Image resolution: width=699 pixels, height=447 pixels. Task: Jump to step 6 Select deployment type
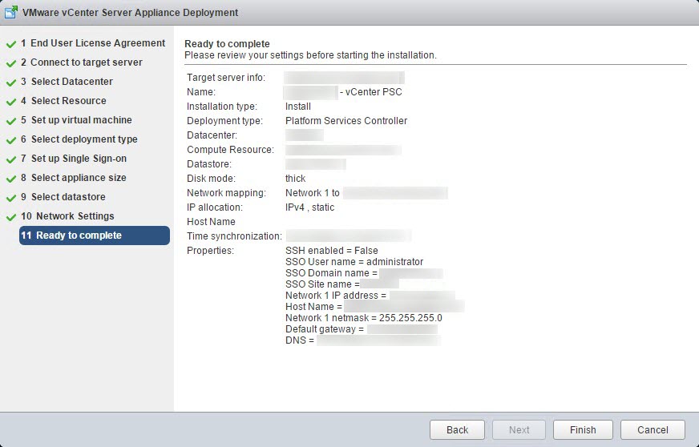[79, 139]
